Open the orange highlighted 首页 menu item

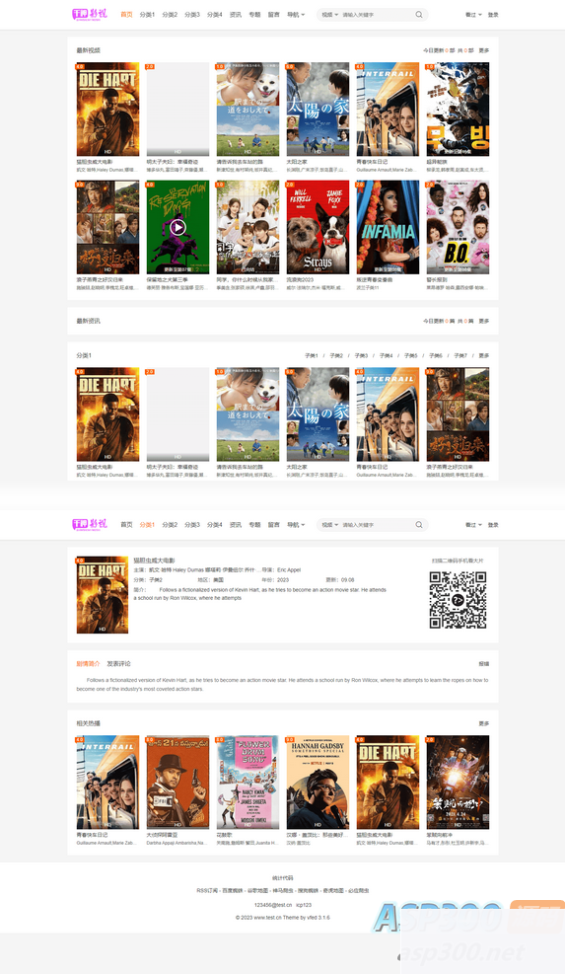click(x=126, y=14)
